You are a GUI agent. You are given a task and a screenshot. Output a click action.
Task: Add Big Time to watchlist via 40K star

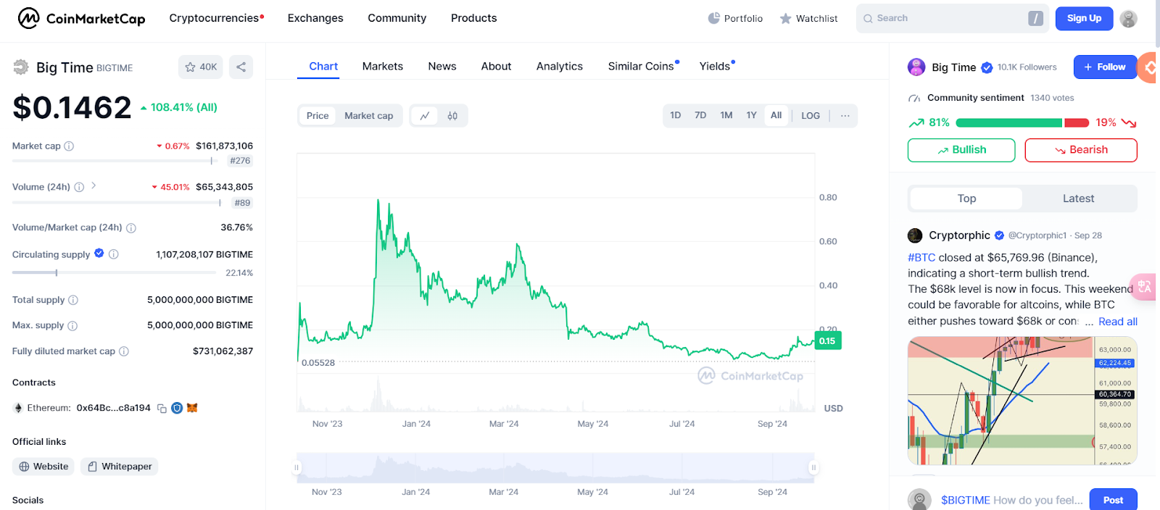(201, 67)
